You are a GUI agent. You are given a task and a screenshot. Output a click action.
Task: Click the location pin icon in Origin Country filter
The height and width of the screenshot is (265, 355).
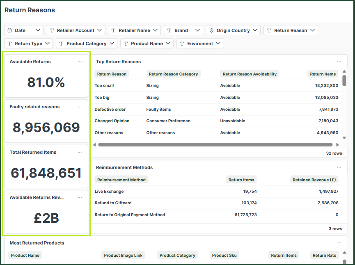211,30
